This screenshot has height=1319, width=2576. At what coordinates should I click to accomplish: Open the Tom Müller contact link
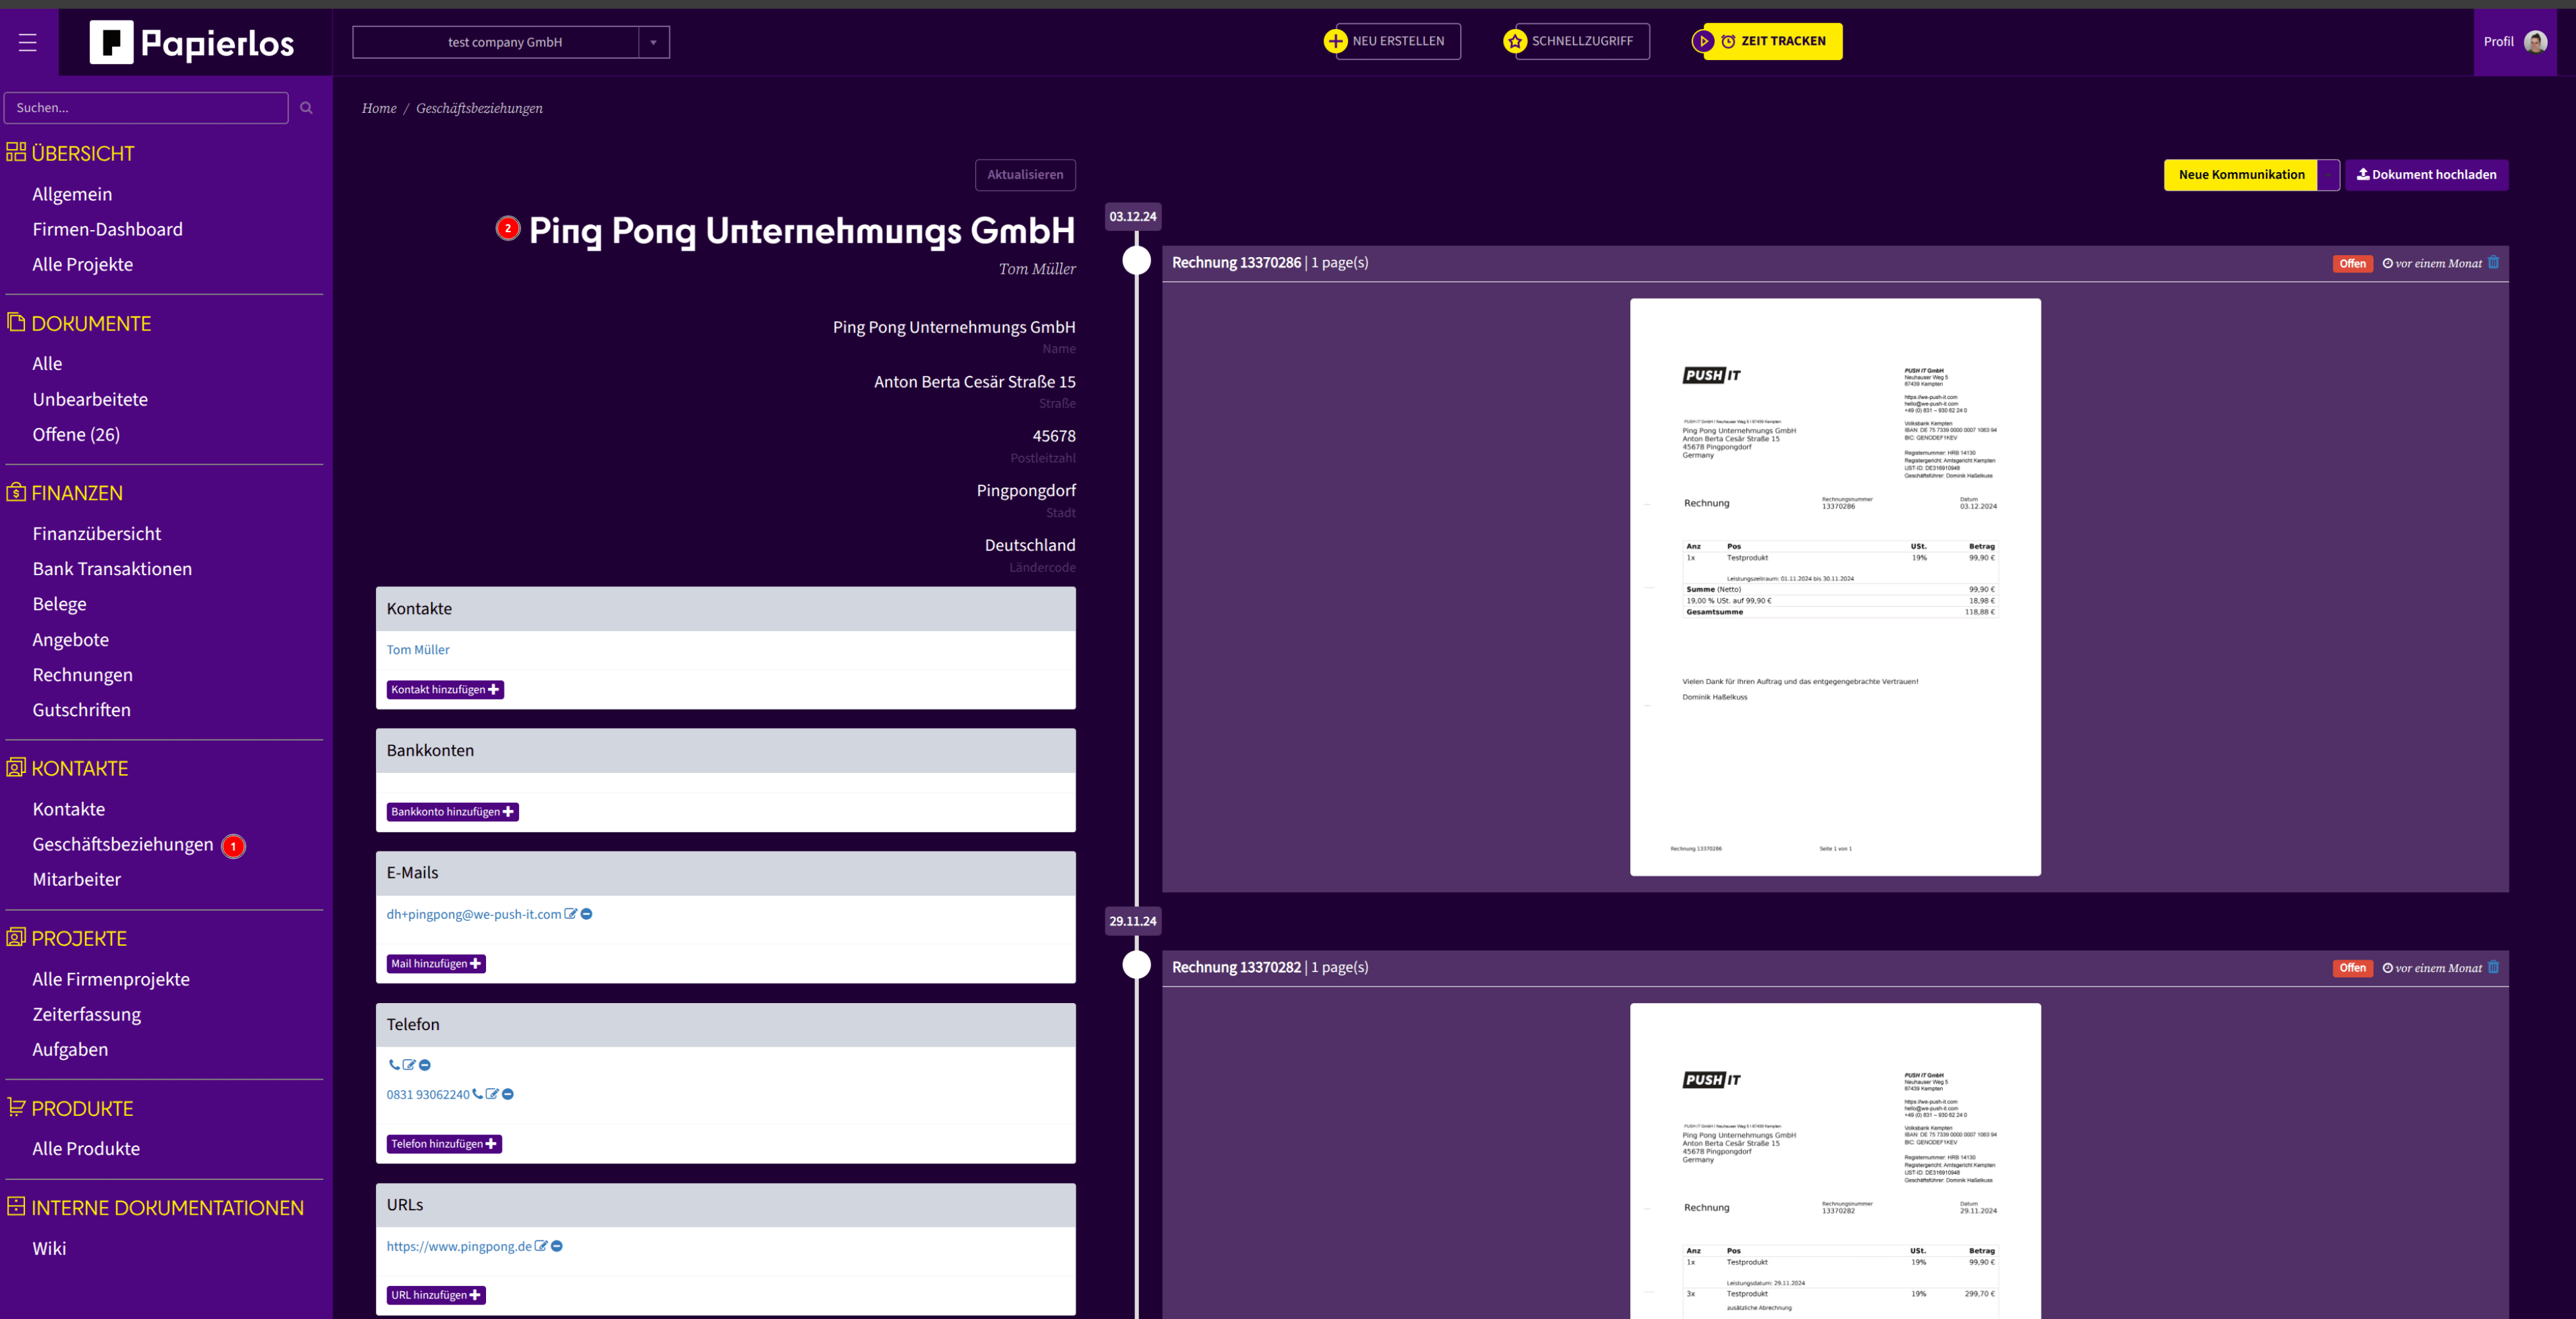(x=418, y=650)
